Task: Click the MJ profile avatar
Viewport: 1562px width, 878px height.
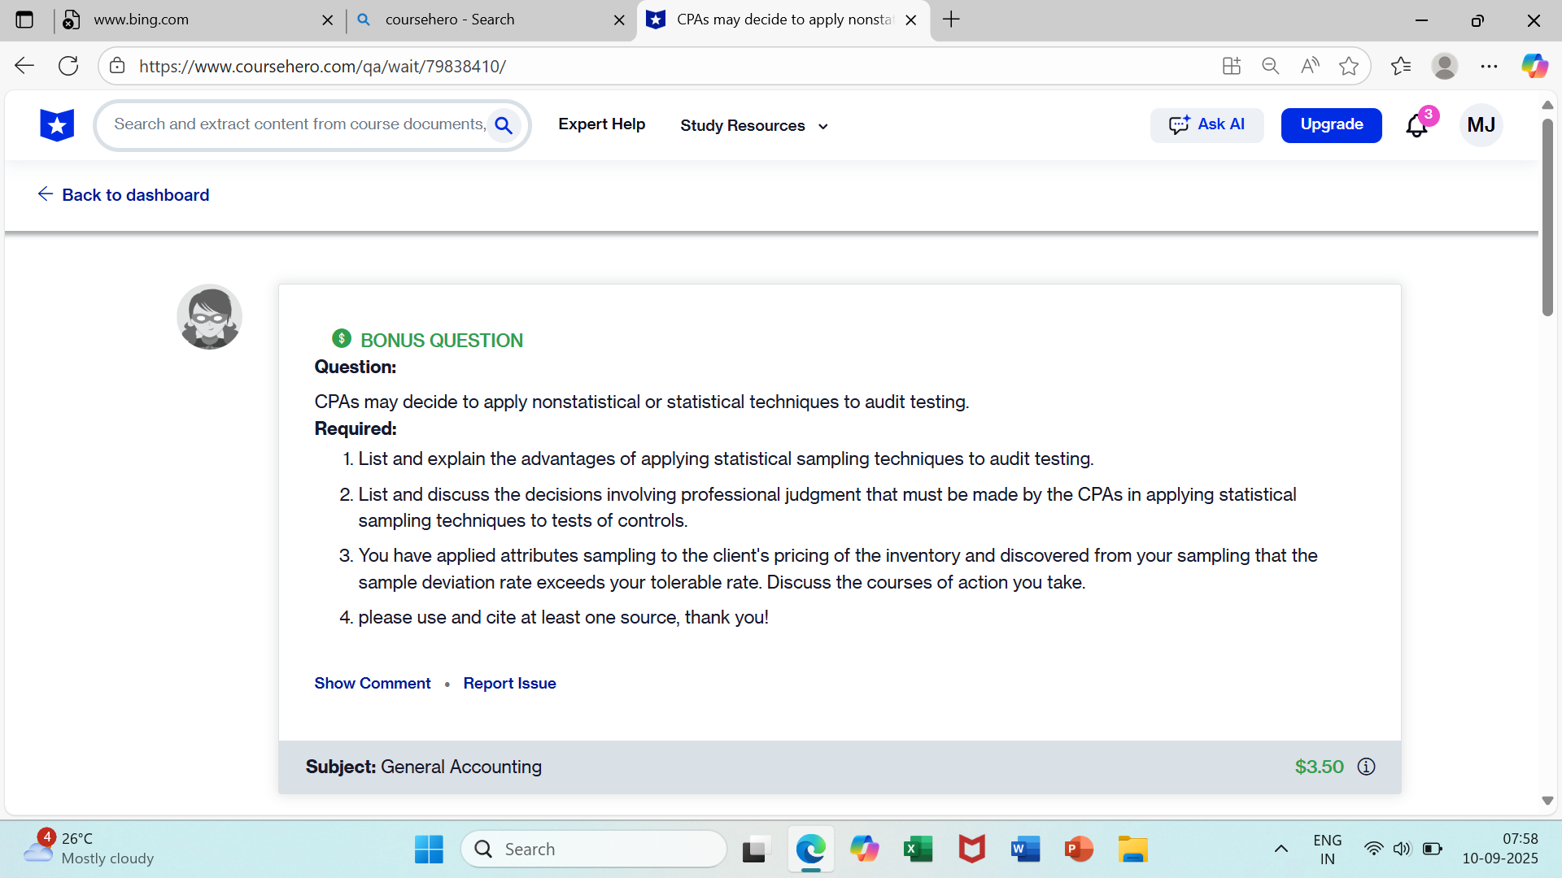Action: point(1481,124)
